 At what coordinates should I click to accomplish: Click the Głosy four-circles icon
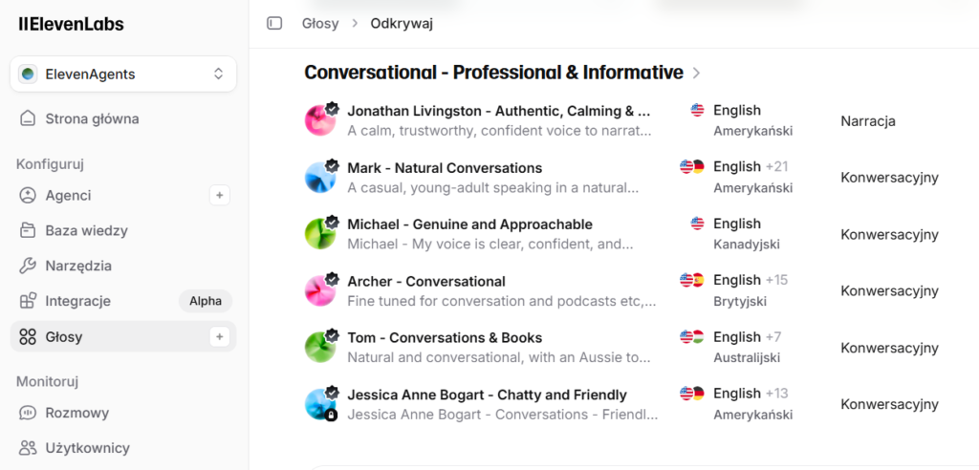[x=28, y=337]
